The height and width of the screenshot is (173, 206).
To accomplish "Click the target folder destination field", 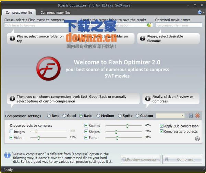I will click(115, 25).
